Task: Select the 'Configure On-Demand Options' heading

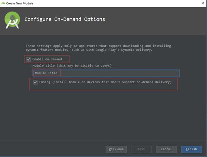Action: (65, 19)
